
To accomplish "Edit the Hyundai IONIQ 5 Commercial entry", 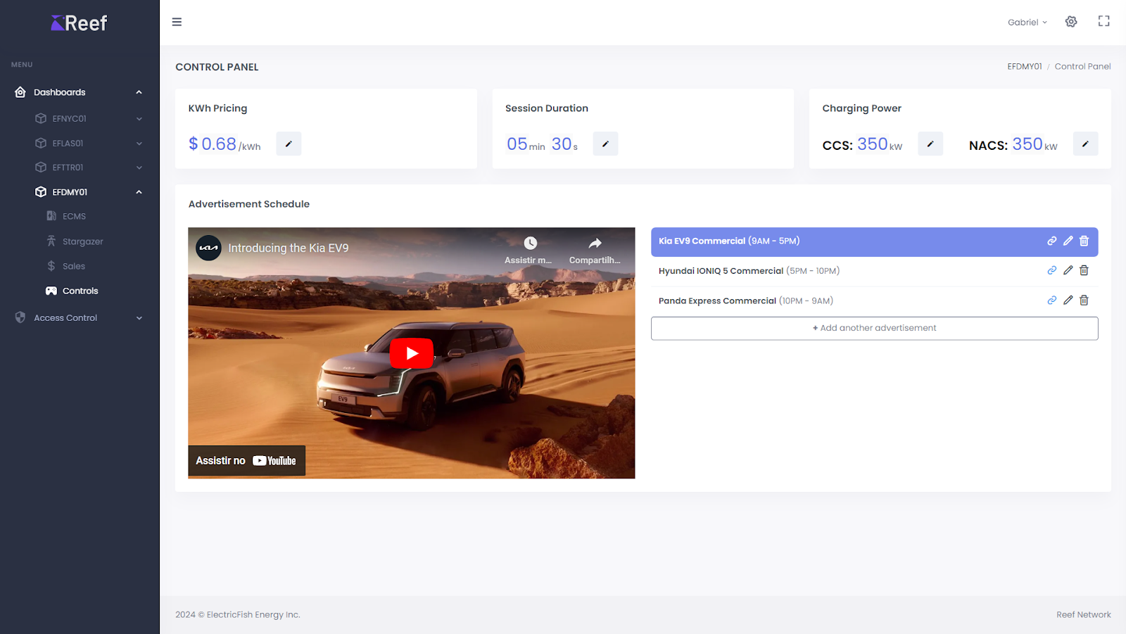I will (x=1068, y=270).
